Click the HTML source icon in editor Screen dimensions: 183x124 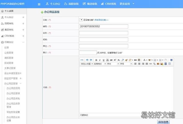82,60
